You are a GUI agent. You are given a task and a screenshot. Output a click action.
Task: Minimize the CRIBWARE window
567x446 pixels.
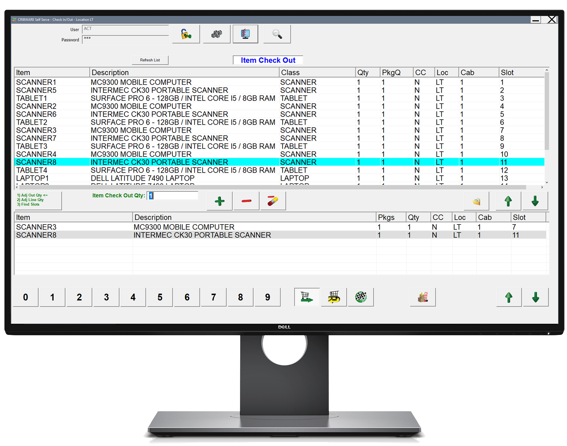[x=535, y=20]
